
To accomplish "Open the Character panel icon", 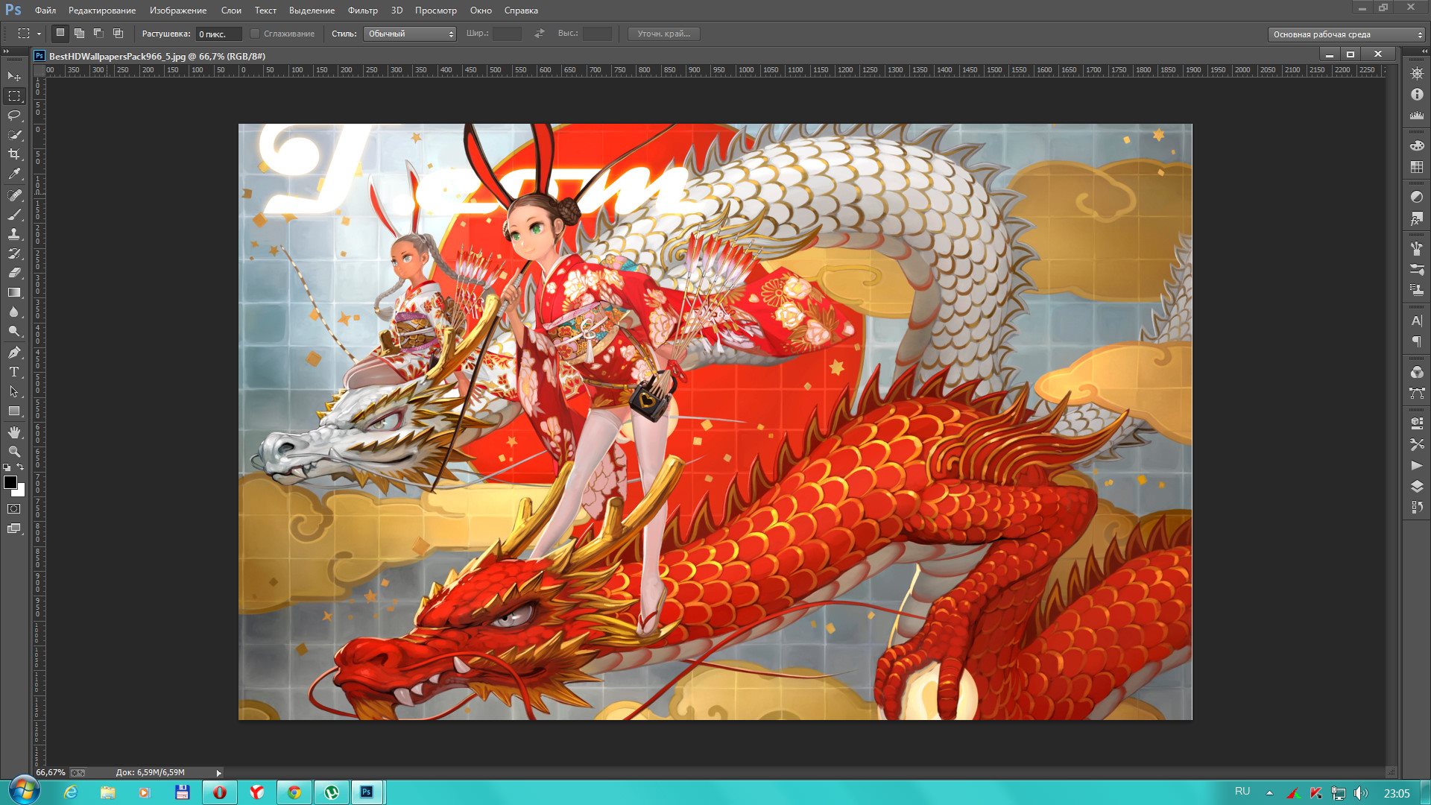I will [x=1417, y=321].
